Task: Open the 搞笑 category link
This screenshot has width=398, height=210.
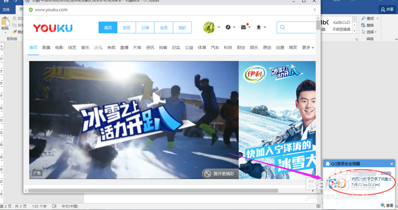Action: [x=293, y=47]
